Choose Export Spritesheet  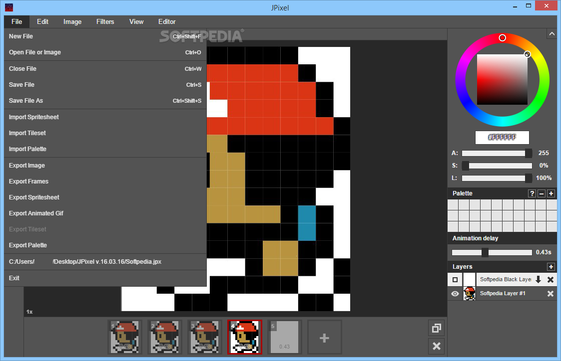click(105, 197)
